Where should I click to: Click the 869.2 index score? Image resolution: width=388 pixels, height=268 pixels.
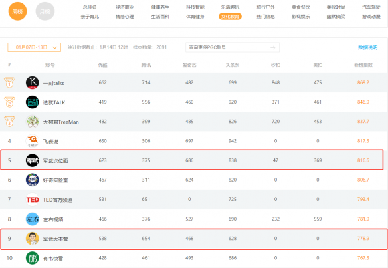pos(363,82)
